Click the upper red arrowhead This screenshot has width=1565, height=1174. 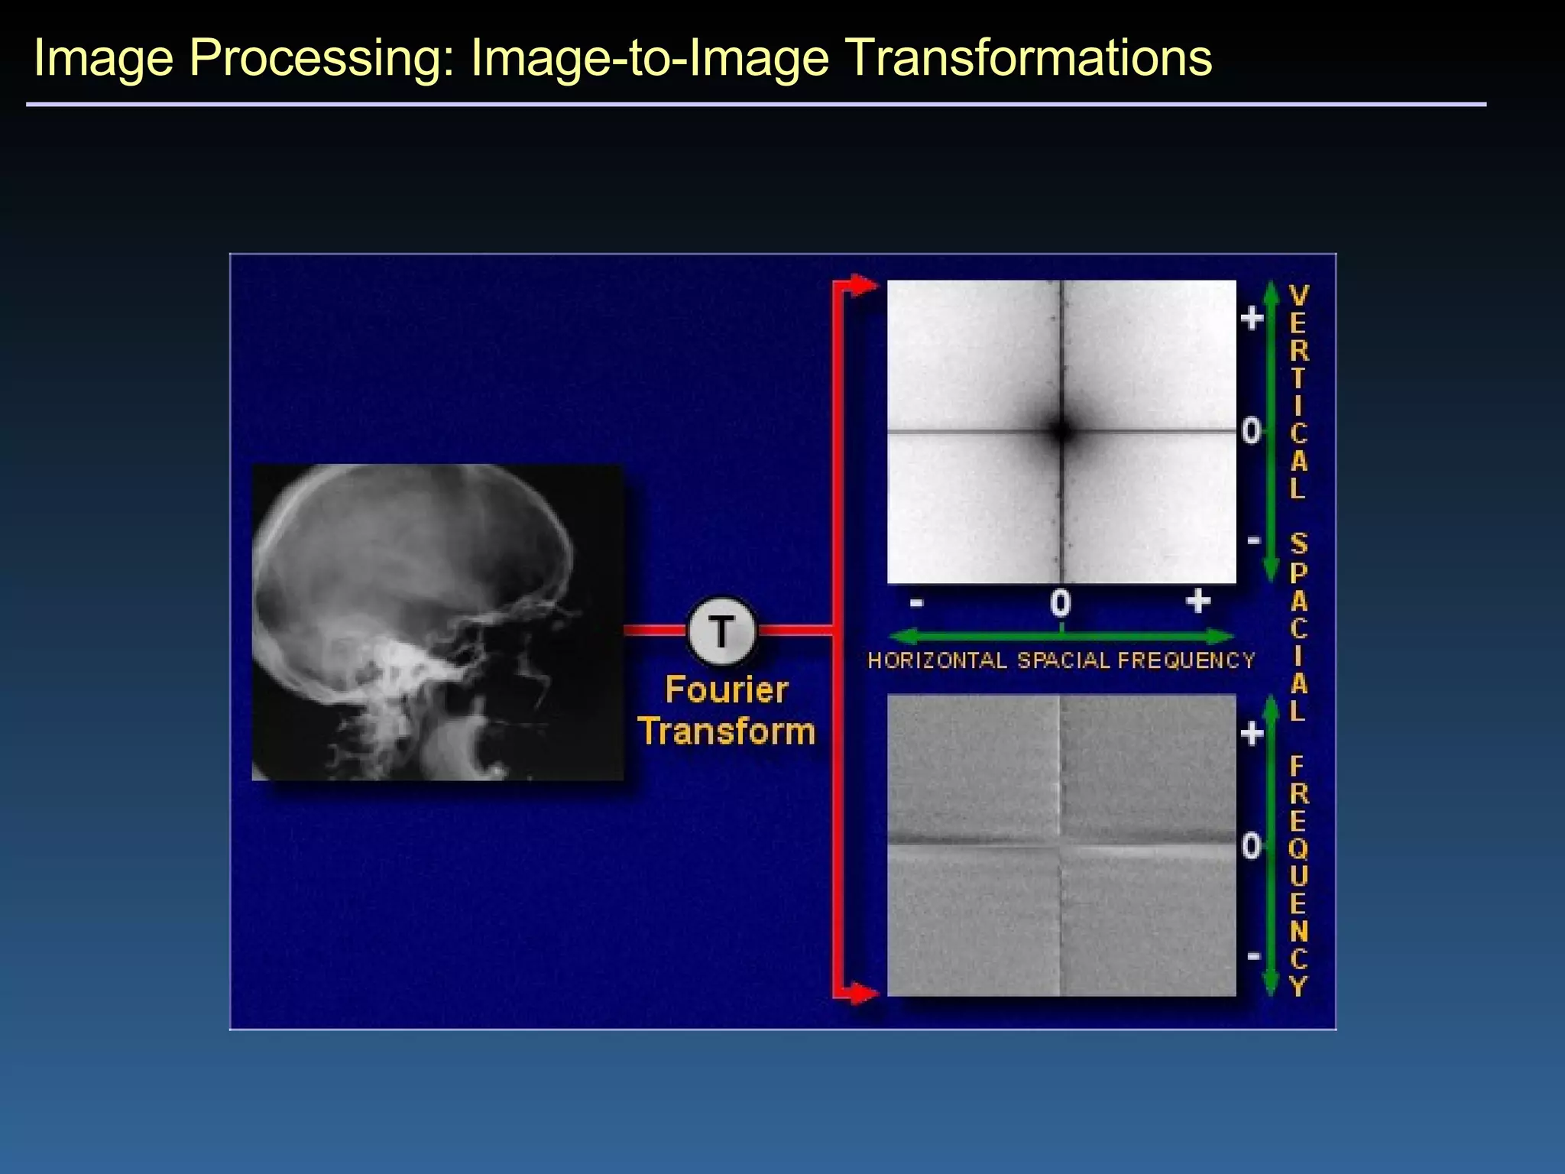click(862, 286)
